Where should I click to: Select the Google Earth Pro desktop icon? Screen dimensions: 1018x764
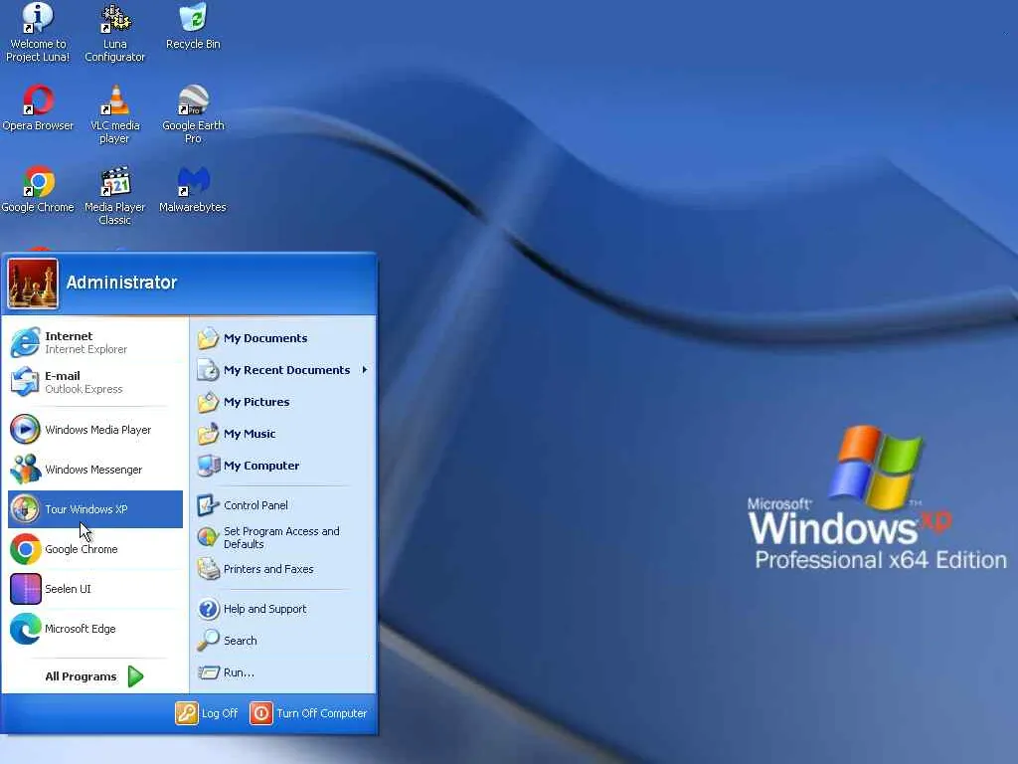(x=193, y=114)
